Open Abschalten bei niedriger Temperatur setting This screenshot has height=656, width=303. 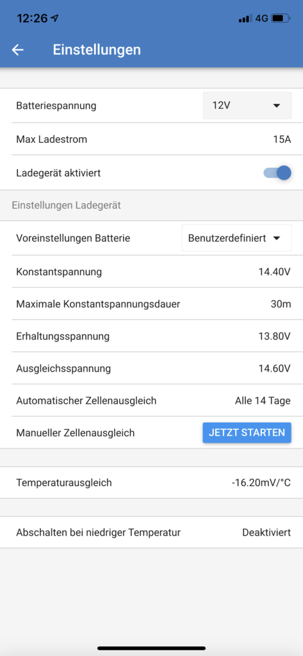(151, 532)
